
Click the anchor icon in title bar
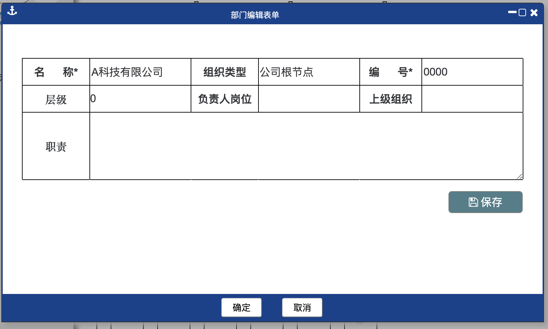pyautogui.click(x=12, y=11)
